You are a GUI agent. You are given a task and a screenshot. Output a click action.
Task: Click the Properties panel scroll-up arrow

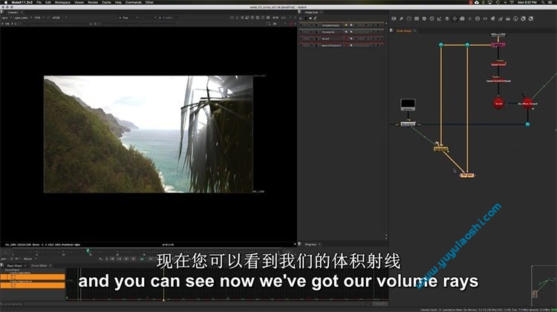click(x=386, y=24)
